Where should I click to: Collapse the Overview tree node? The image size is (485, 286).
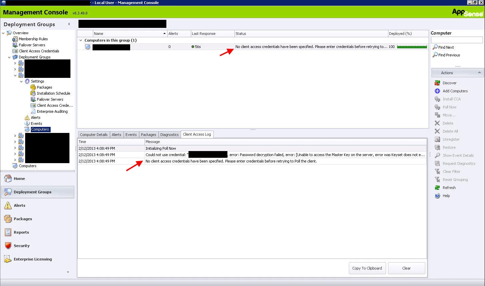(3, 33)
